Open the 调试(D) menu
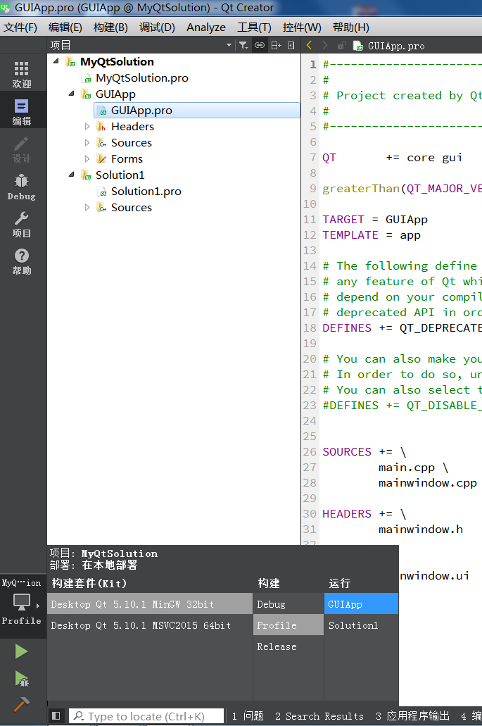 [158, 27]
